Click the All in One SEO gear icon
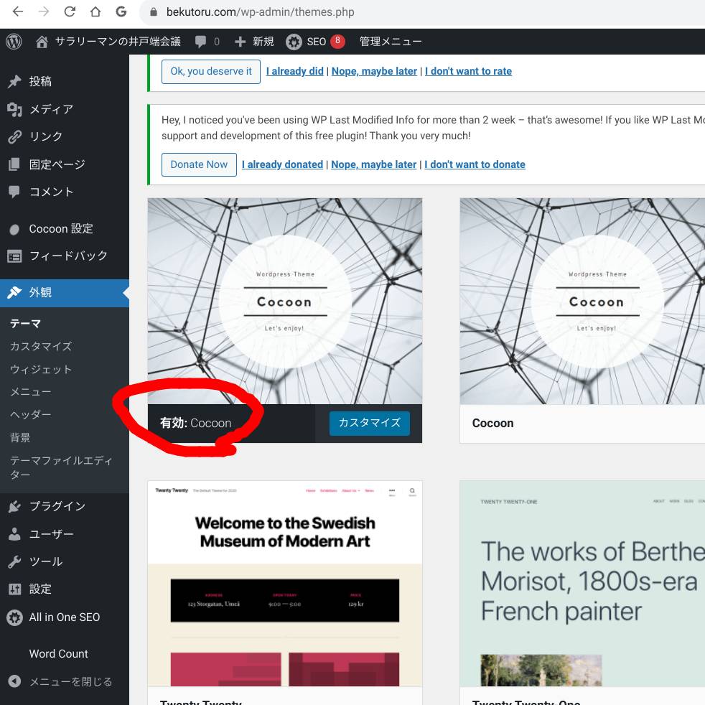 14,617
